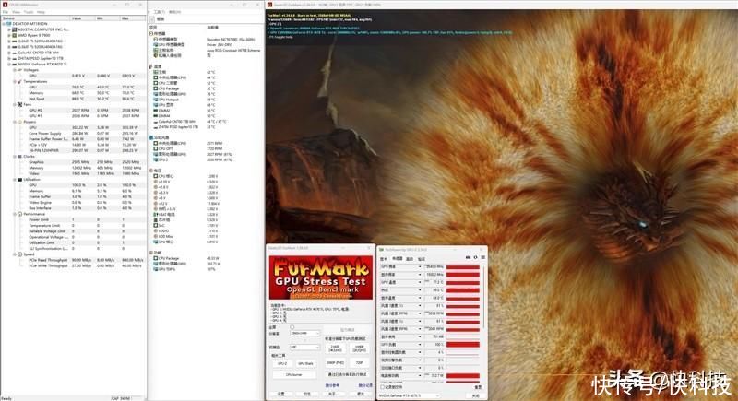Click the 退出 button in FurMark
Viewport: 738px width, 401px height.
[x=361, y=394]
